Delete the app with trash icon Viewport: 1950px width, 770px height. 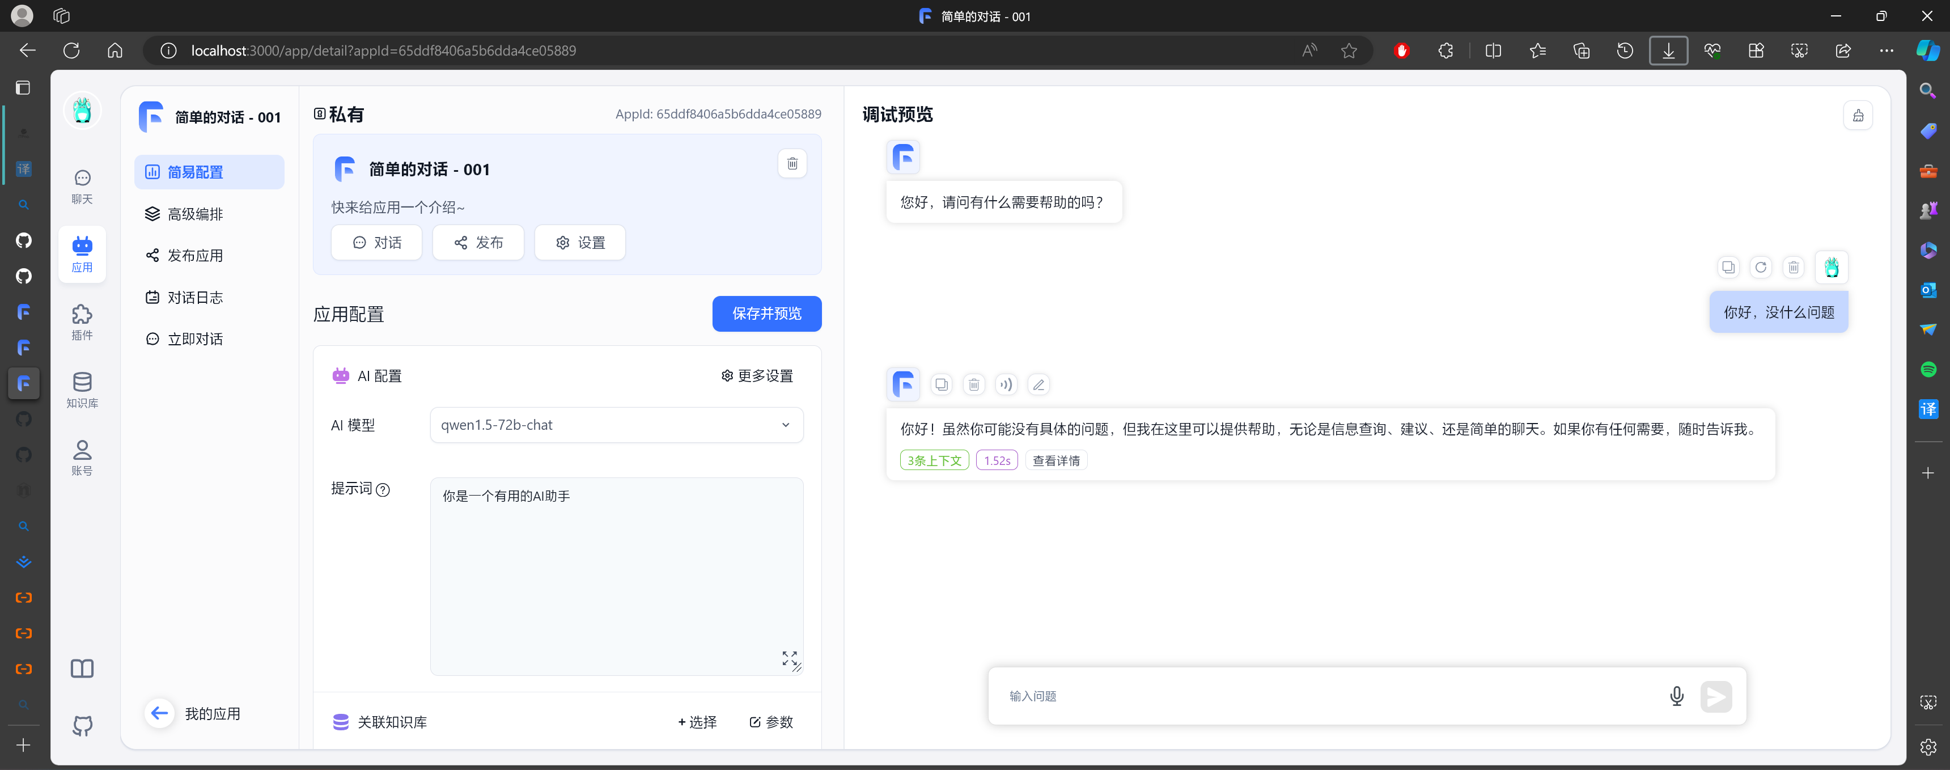[x=792, y=163]
